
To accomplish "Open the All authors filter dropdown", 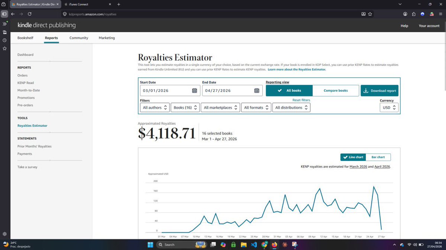I will 155,107.
